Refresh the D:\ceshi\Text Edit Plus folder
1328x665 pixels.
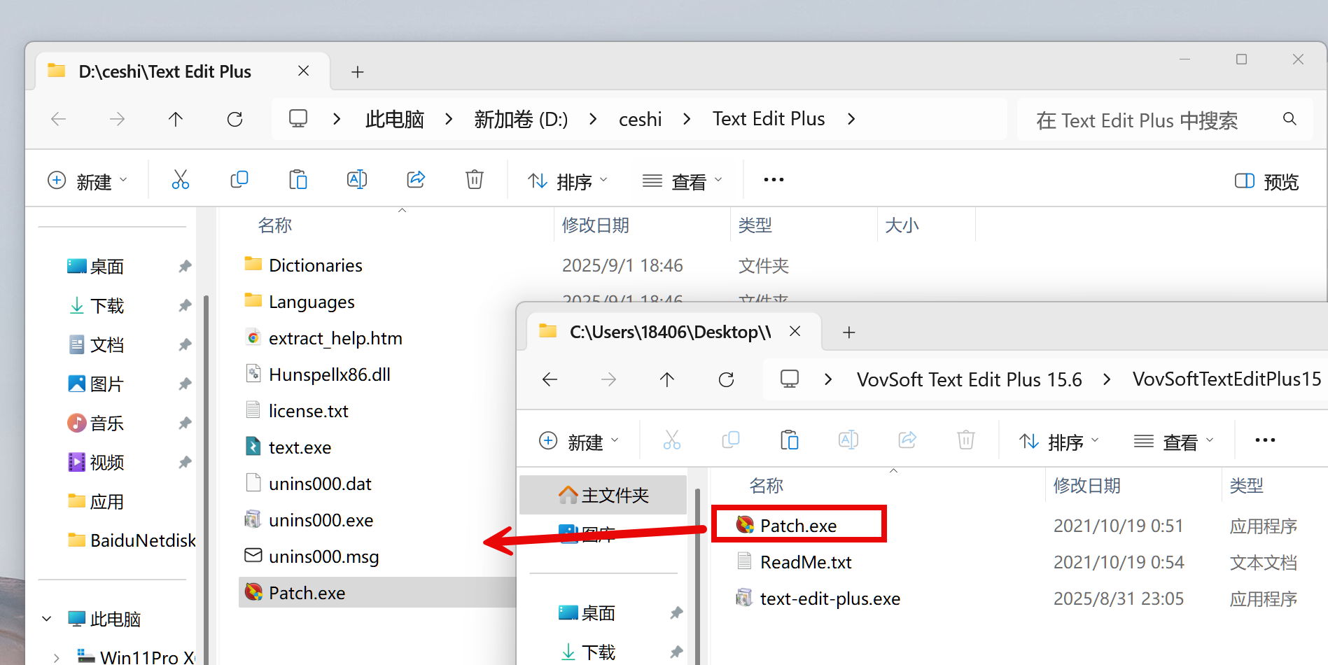click(235, 120)
